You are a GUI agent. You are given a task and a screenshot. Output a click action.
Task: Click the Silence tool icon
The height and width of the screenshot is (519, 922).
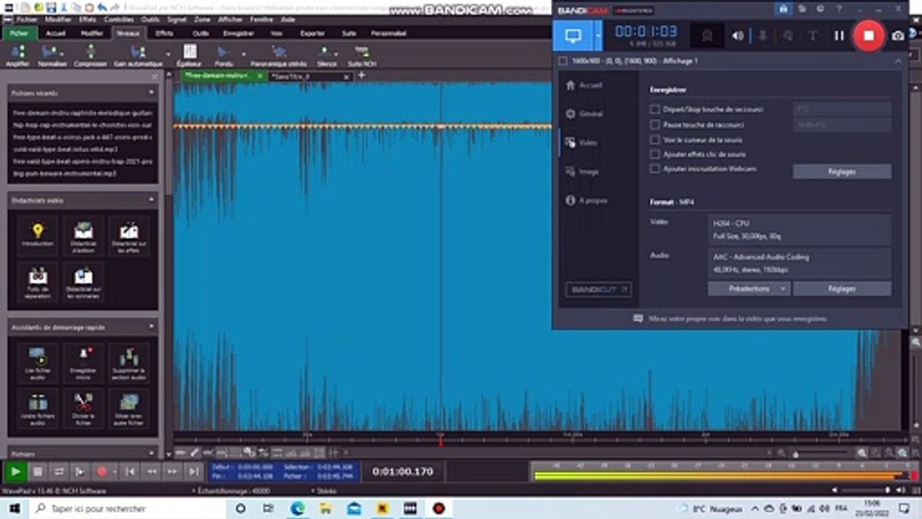coord(326,52)
